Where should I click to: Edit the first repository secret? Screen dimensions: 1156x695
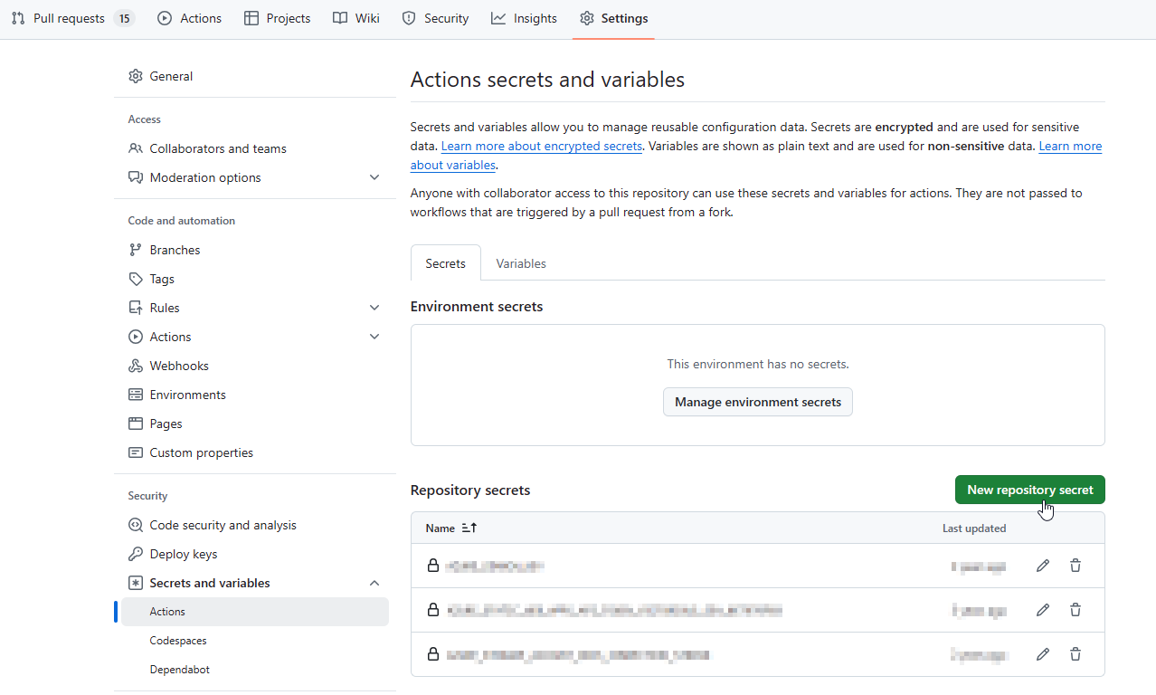pos(1043,565)
